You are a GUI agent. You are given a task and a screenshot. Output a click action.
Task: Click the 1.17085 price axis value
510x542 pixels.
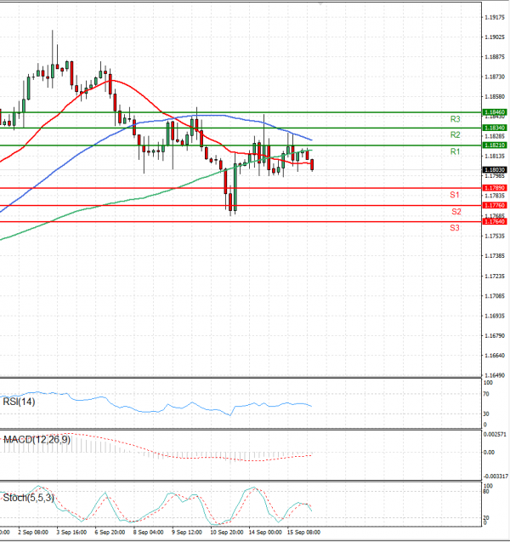pos(495,296)
